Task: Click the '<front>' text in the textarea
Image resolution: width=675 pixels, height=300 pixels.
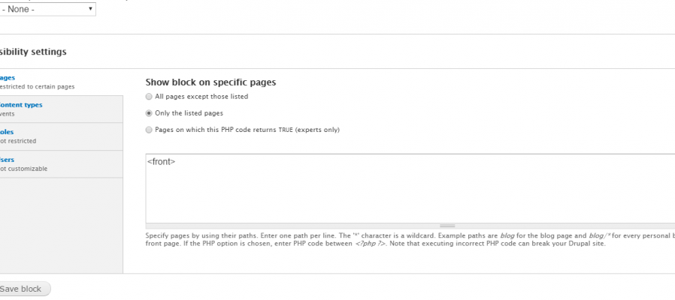Action: click(161, 162)
